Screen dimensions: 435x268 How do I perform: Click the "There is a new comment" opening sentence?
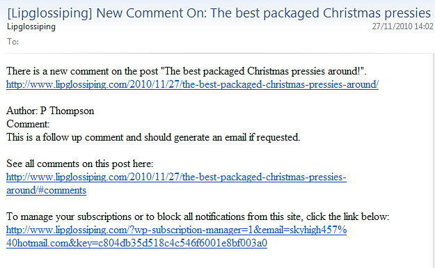point(187,71)
